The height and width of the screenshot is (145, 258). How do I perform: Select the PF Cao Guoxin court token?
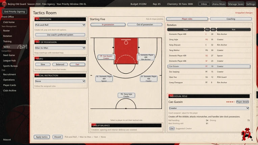tap(106, 57)
